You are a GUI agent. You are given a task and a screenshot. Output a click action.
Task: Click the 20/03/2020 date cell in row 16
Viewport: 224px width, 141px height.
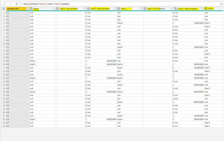click(102, 64)
